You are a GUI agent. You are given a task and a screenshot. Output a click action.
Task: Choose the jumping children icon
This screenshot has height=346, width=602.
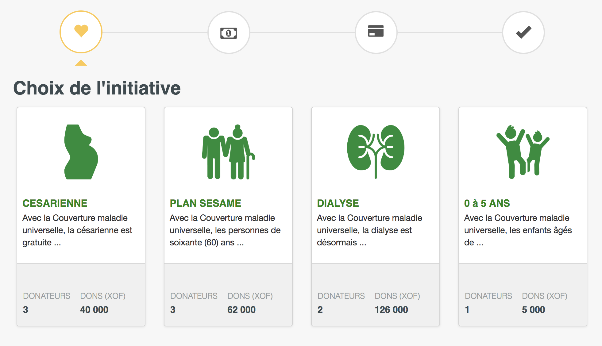(523, 152)
